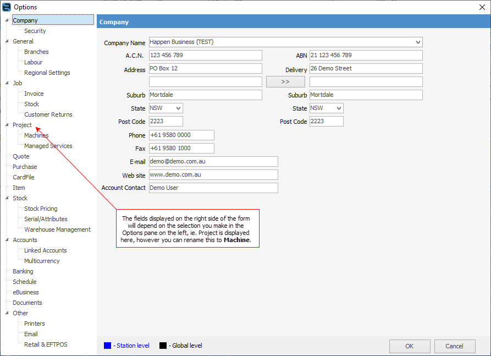The height and width of the screenshot is (356, 491).
Task: Open the Company Name dropdown
Action: 418,42
